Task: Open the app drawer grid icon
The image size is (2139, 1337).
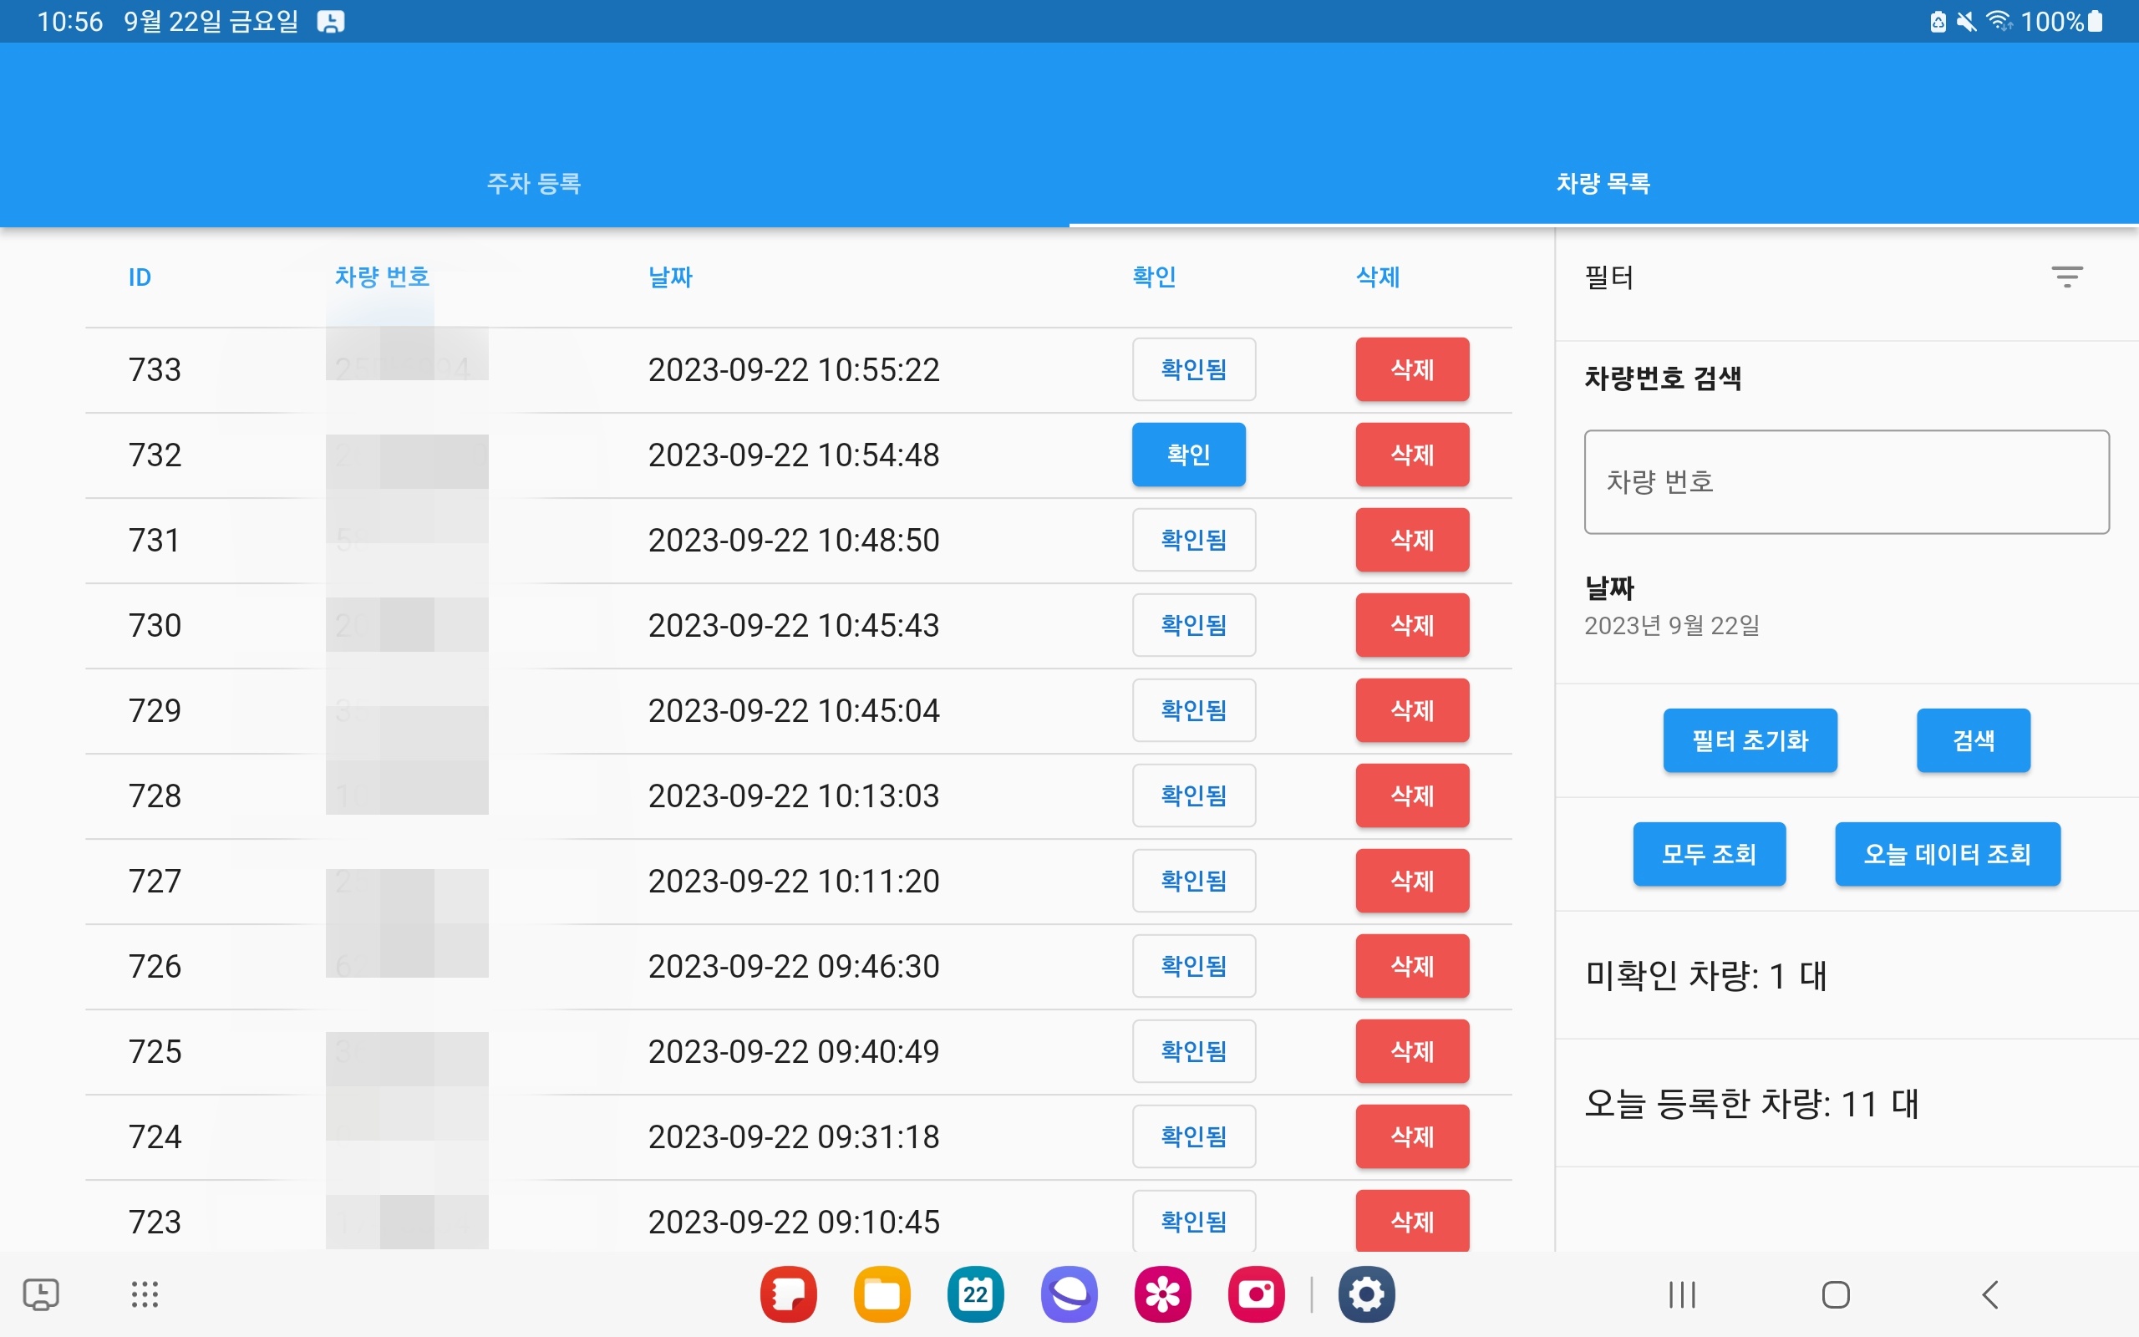Action: pyautogui.click(x=142, y=1294)
